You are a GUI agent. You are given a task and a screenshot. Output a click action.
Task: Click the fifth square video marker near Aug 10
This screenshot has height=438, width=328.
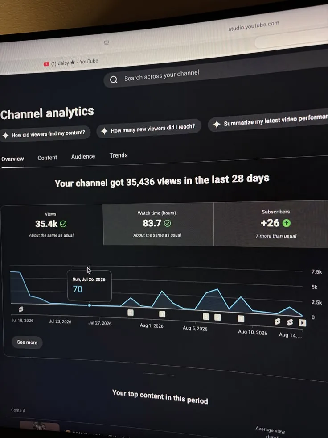[241, 319]
